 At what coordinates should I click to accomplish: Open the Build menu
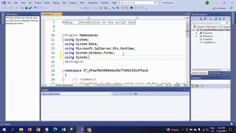point(47,3)
